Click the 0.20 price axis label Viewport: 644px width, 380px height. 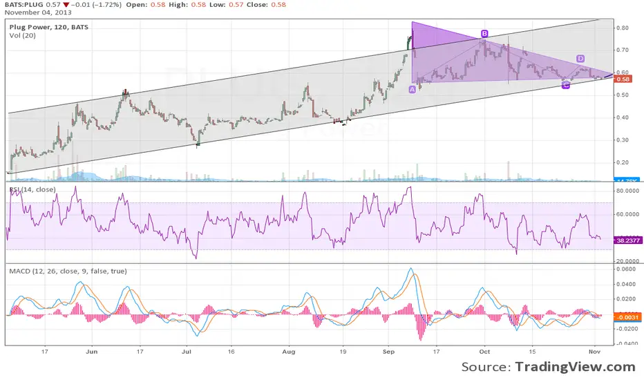click(622, 162)
